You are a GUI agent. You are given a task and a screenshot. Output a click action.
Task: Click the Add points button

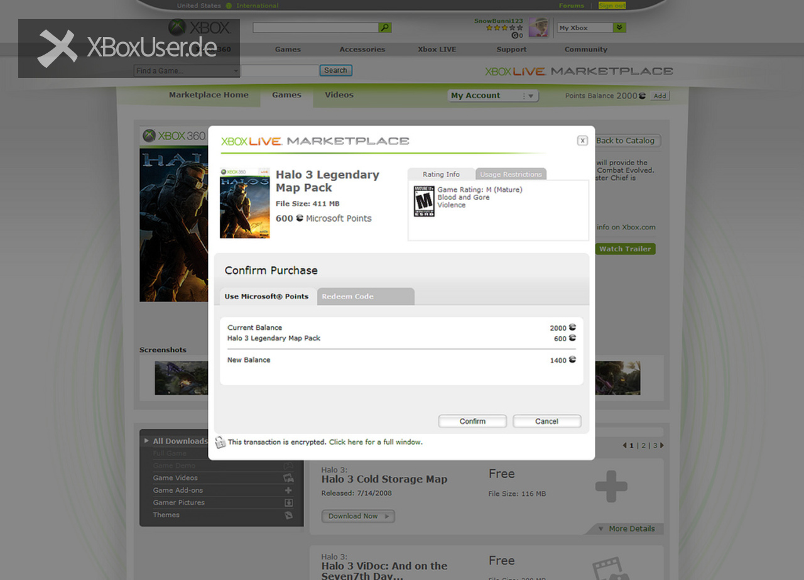(660, 96)
